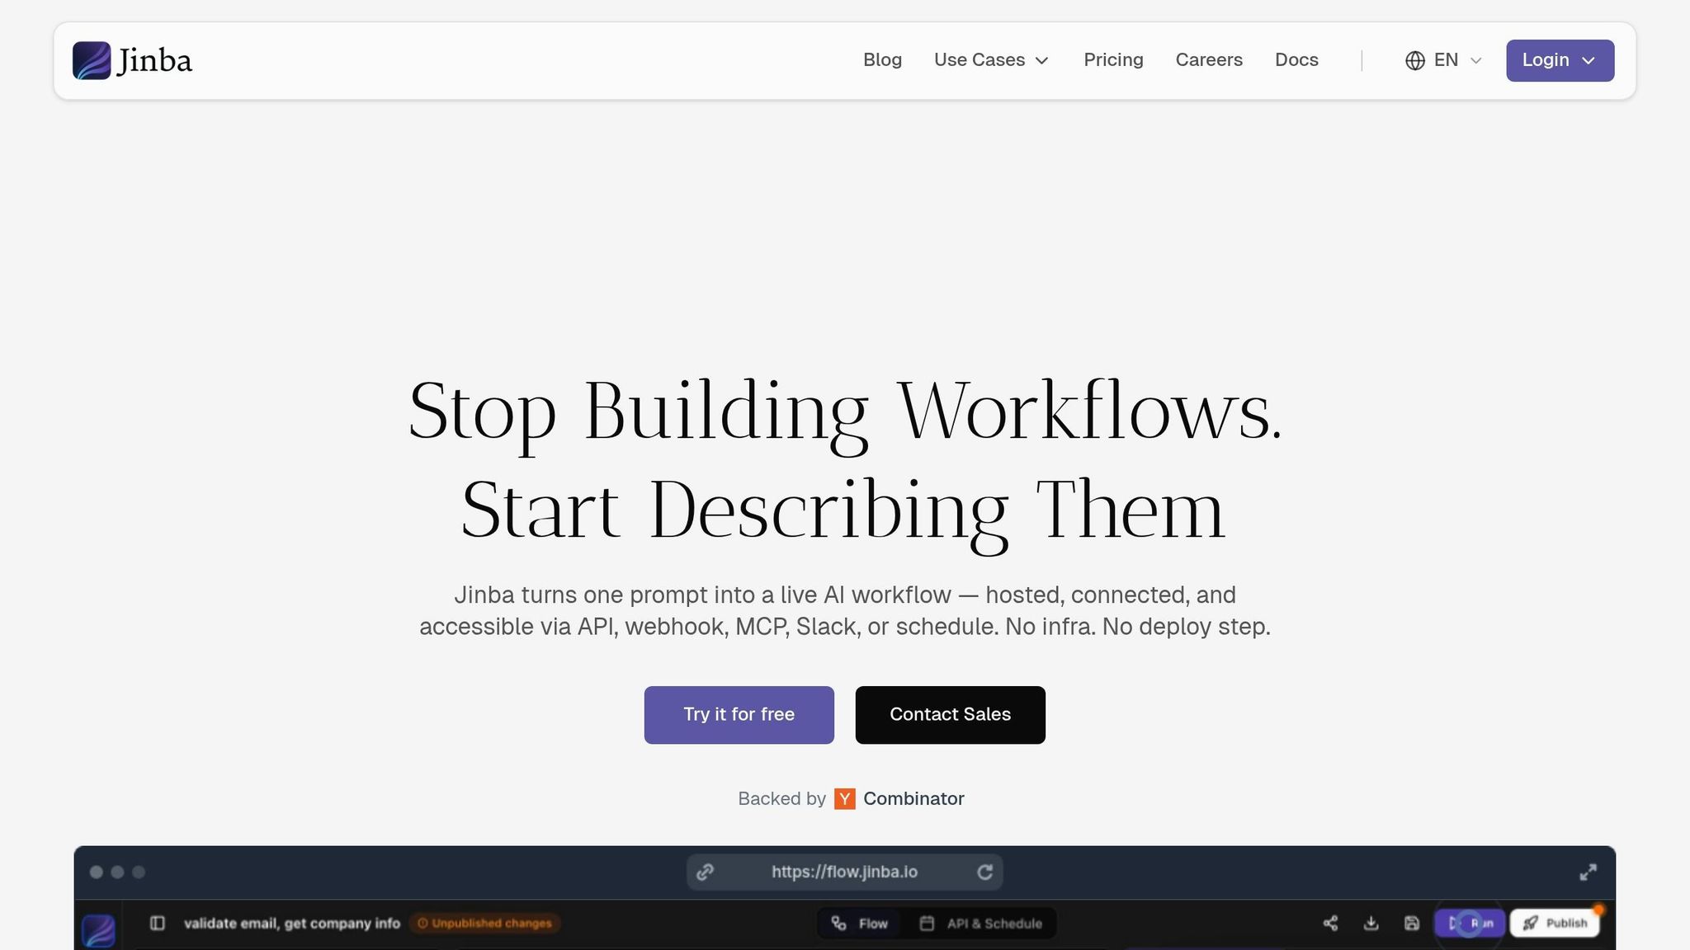Viewport: 1690px width, 950px height.
Task: Click the Publish button in demo
Action: pos(1555,923)
